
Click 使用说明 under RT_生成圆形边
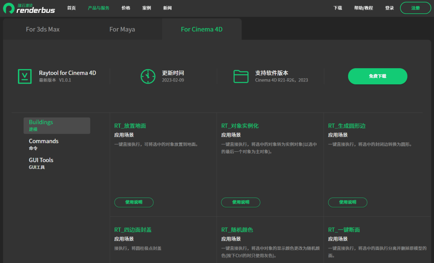(348, 202)
